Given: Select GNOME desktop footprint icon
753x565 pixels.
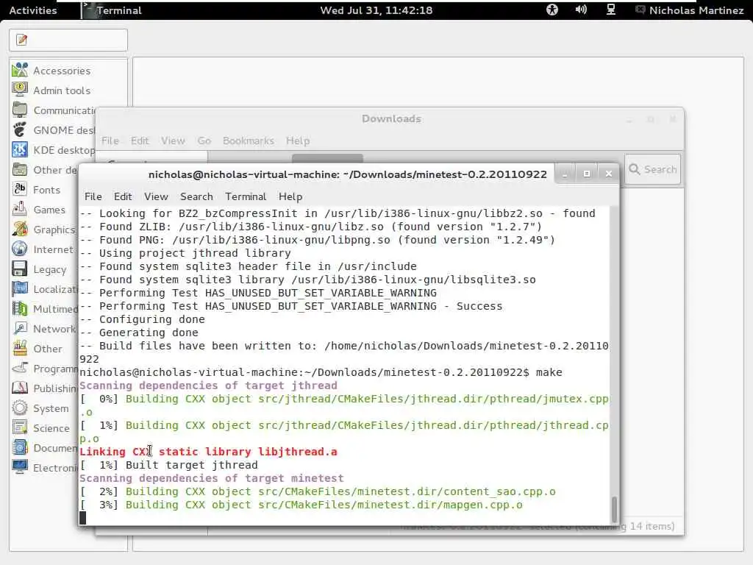Looking at the screenshot, I should (x=20, y=129).
